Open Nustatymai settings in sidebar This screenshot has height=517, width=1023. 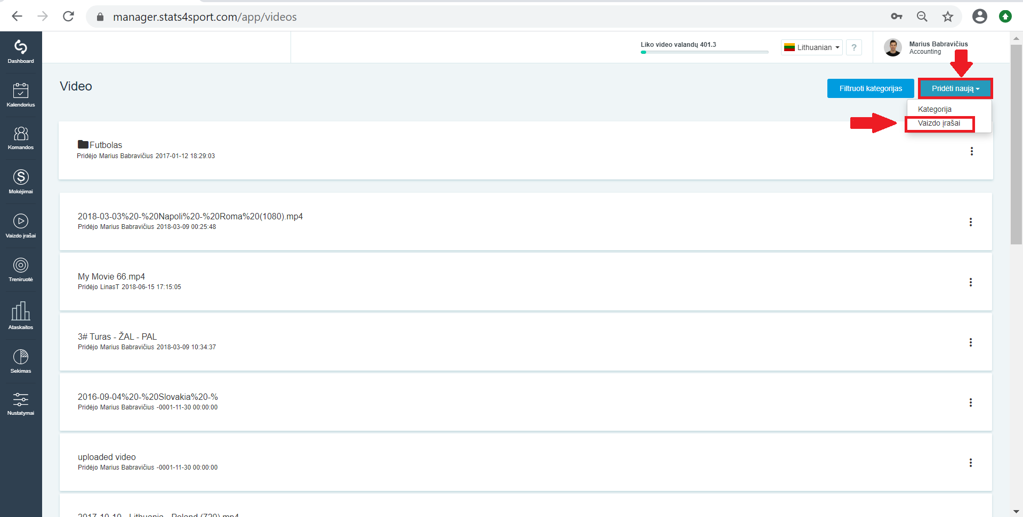click(x=21, y=404)
